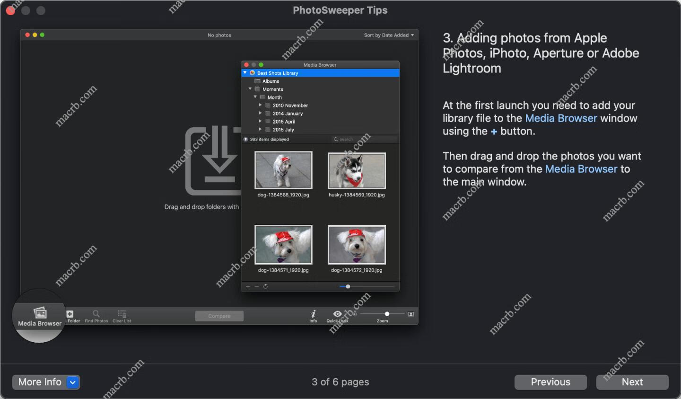Click the magnified Media Browser toolbar icon
The image size is (681, 399).
pyautogui.click(x=40, y=313)
